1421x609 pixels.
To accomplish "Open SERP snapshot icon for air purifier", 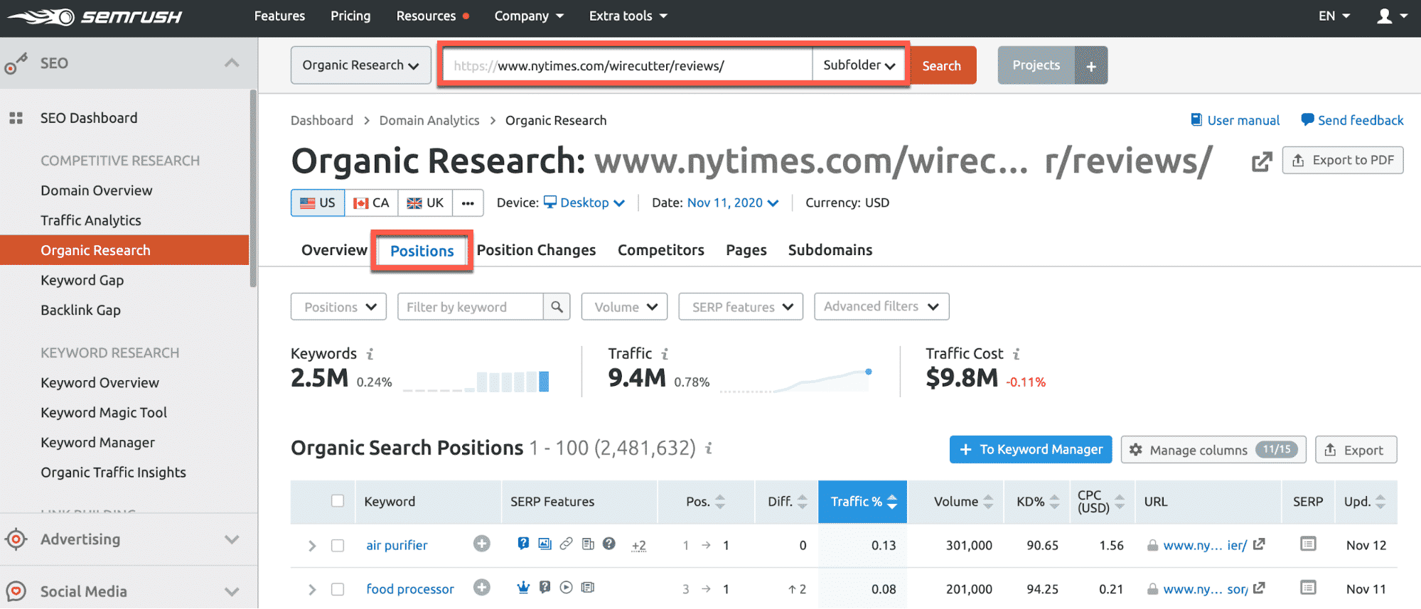I will (1307, 544).
